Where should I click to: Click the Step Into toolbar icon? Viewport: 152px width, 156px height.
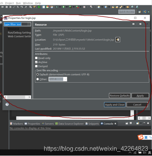click(x=18, y=7)
